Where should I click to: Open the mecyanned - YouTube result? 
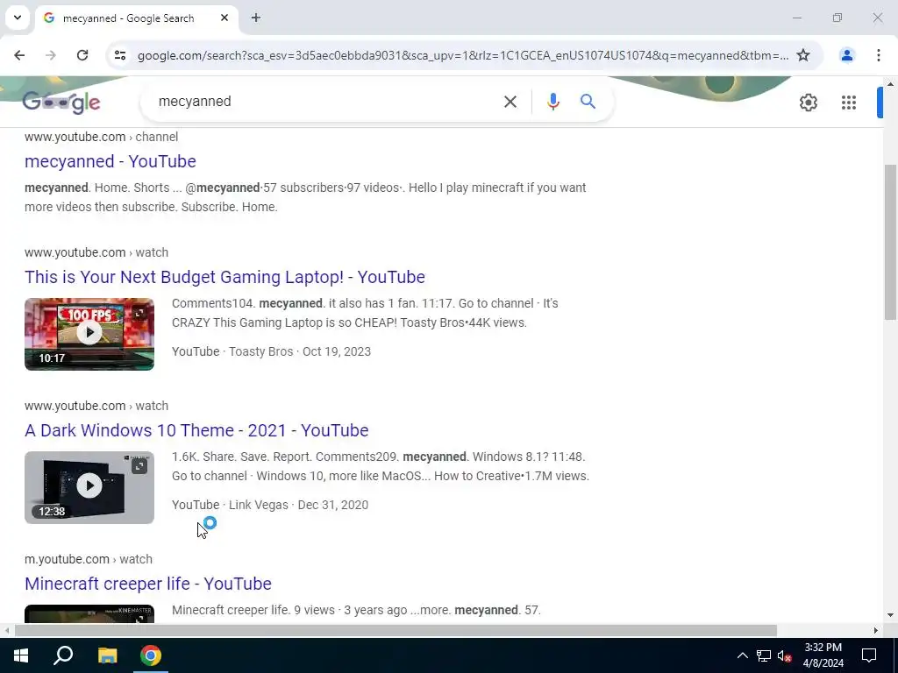(x=110, y=161)
